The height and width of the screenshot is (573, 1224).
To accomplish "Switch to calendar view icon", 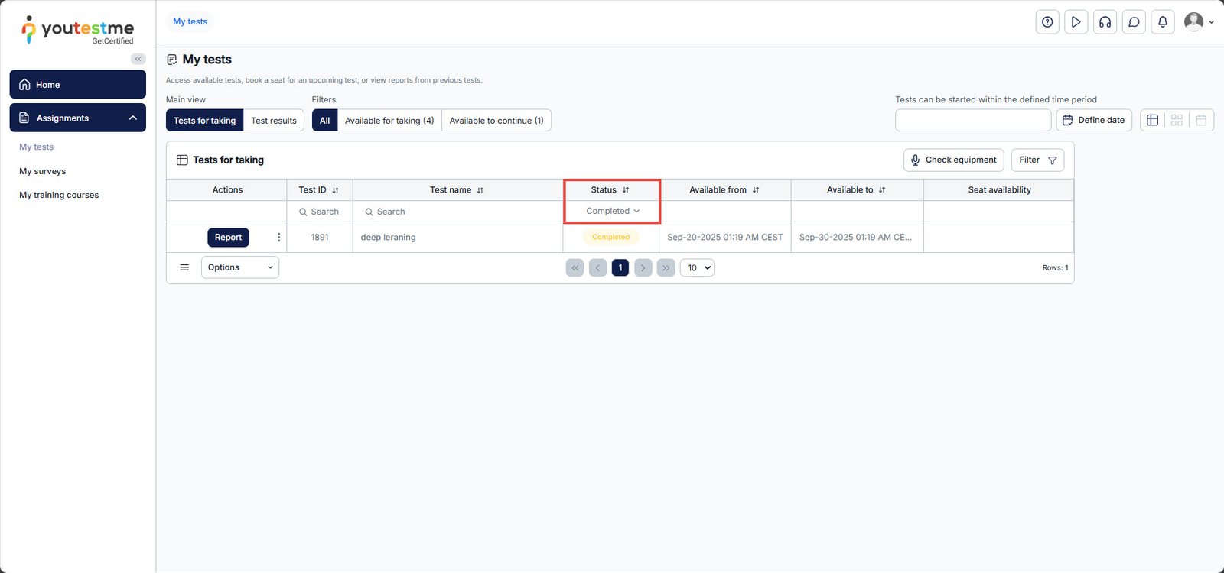I will pyautogui.click(x=1201, y=120).
